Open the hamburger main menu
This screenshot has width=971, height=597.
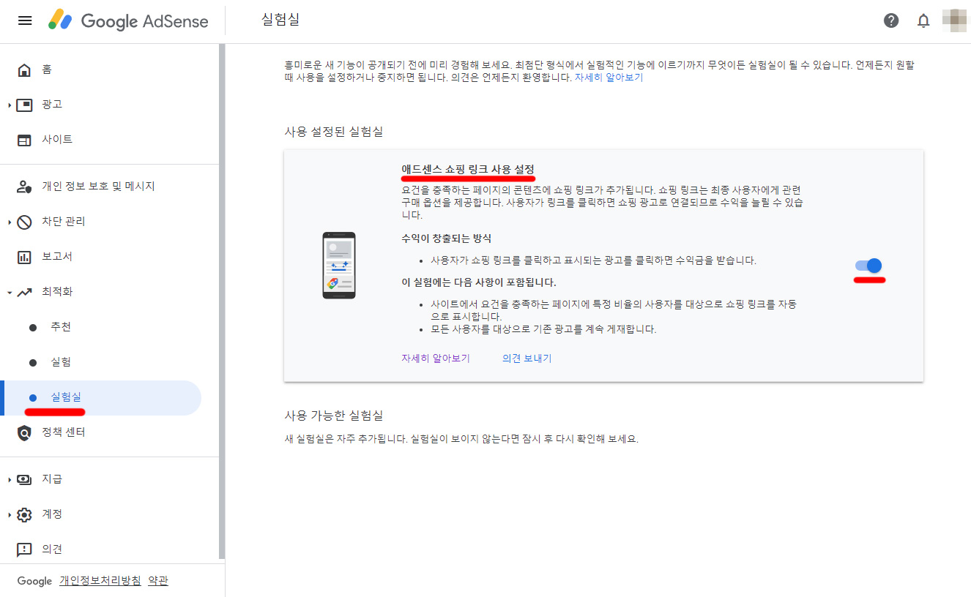tap(25, 20)
